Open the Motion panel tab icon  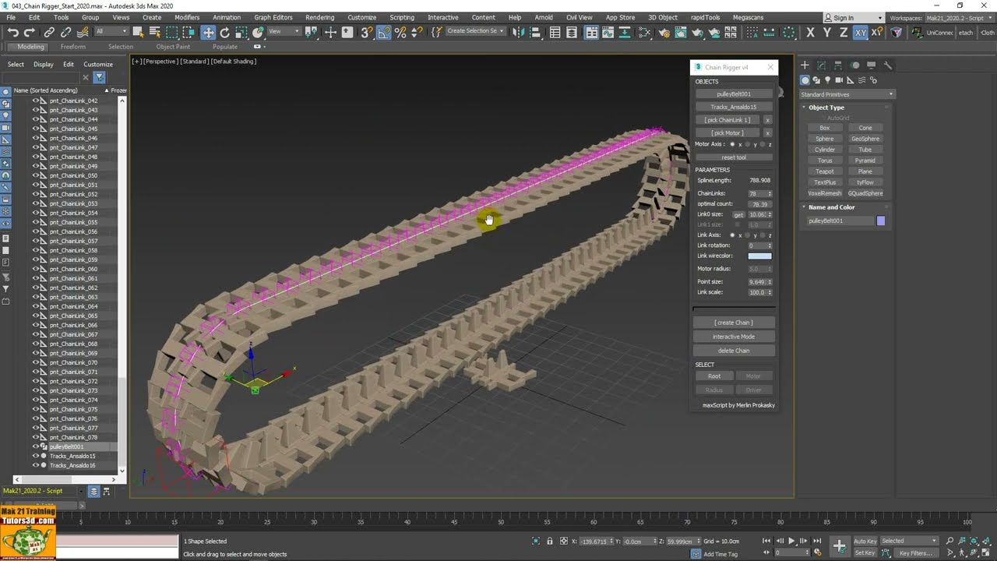coord(855,65)
